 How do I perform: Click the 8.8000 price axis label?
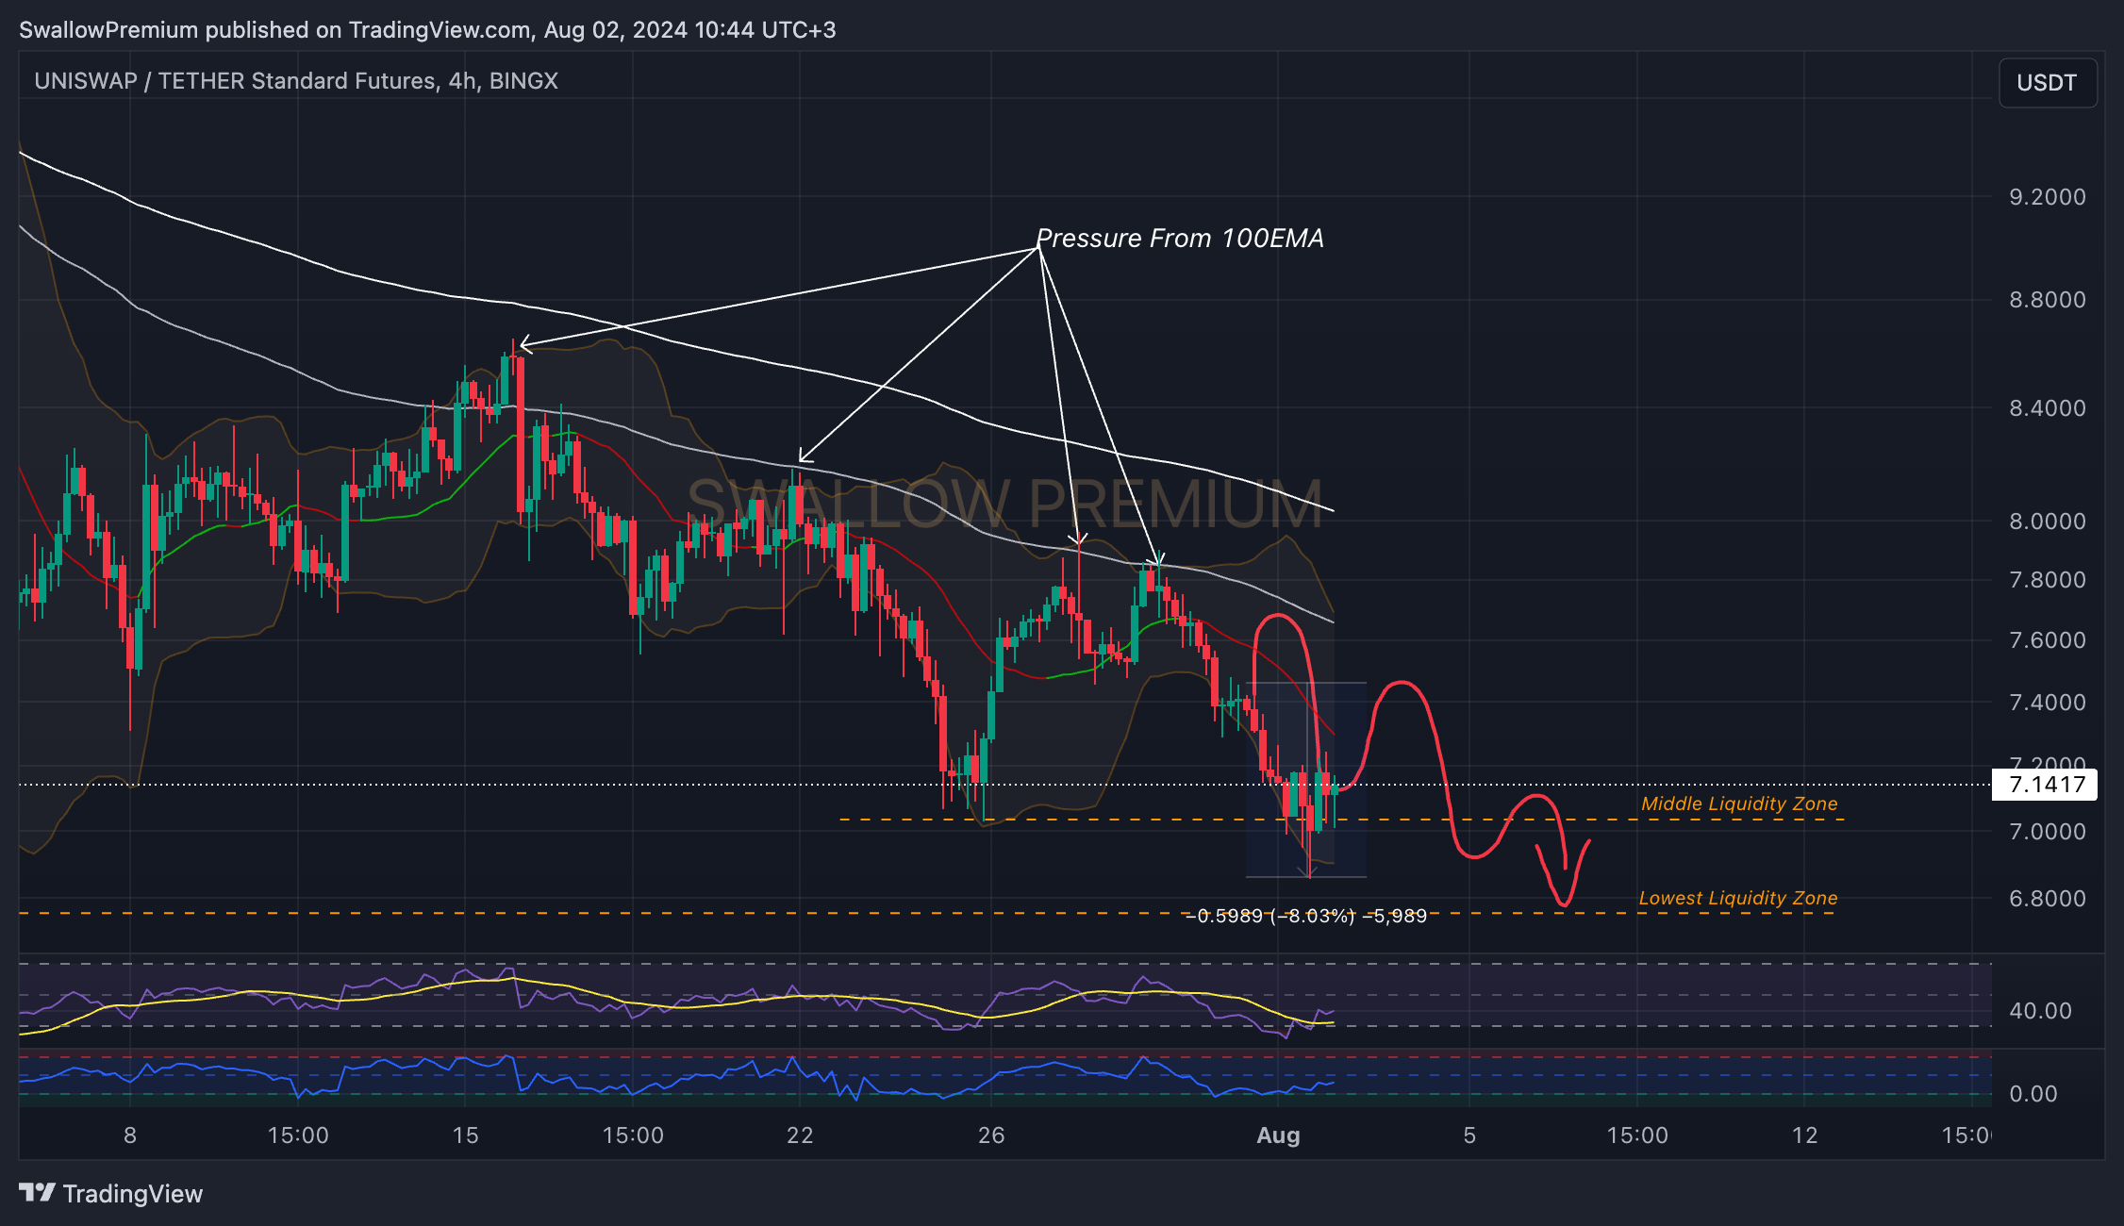tap(2048, 300)
